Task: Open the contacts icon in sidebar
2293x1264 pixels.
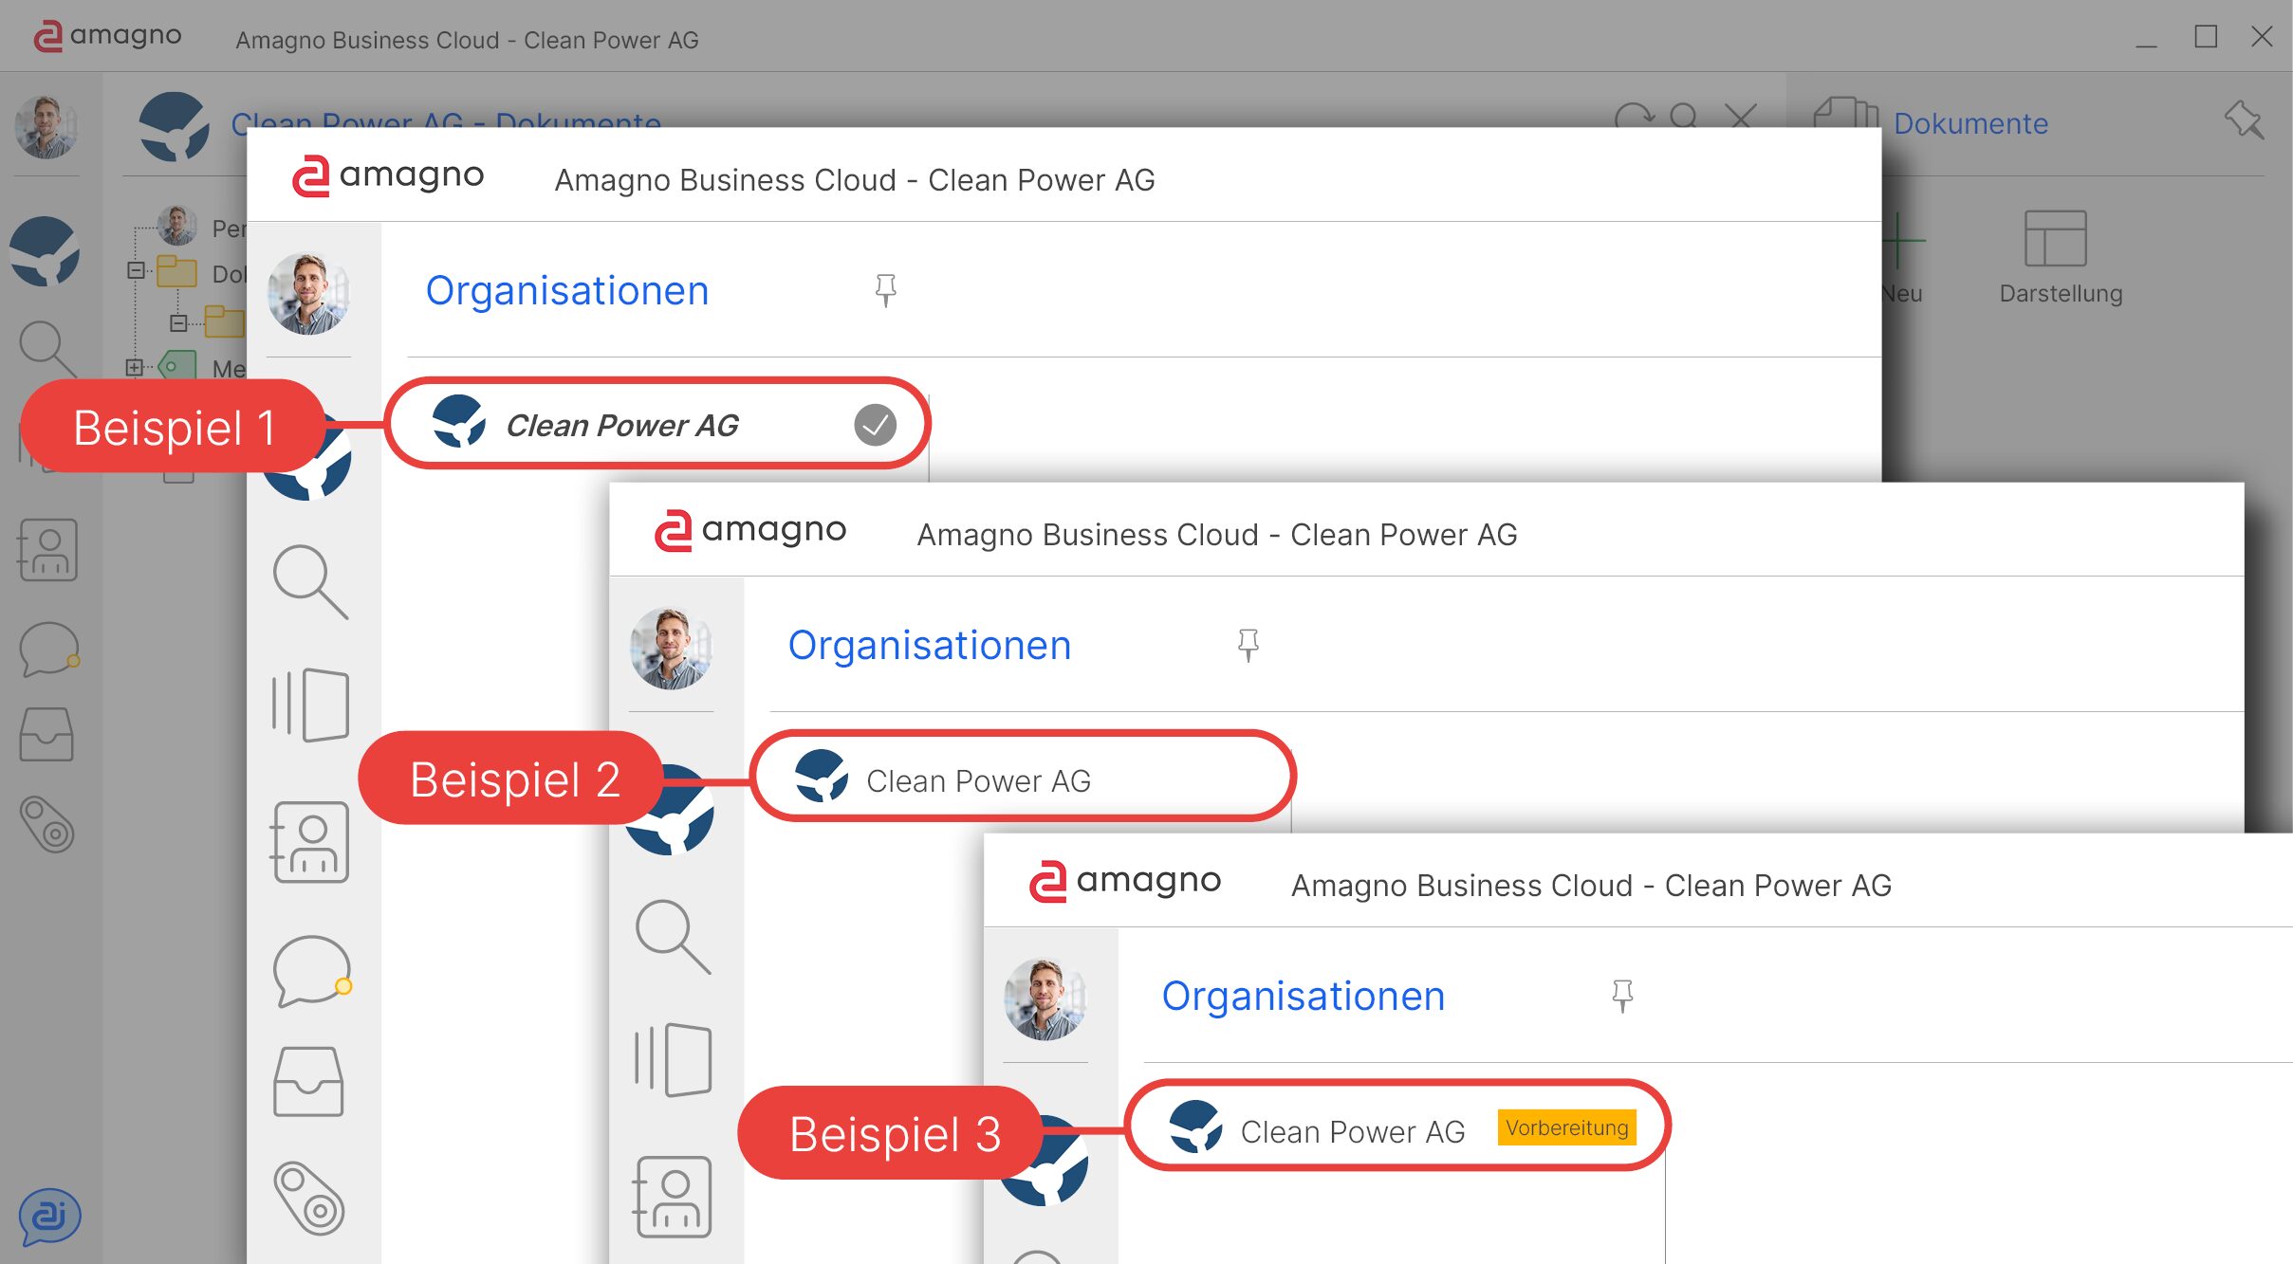Action: 47,550
